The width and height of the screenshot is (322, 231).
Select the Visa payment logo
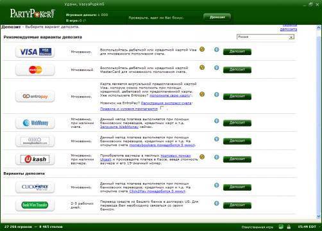[35, 52]
